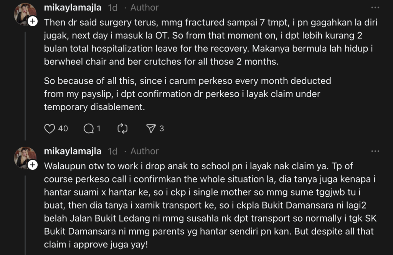The height and width of the screenshot is (255, 393).
Task: Open mikaylamajla profile from first post username
Action: (x=73, y=8)
